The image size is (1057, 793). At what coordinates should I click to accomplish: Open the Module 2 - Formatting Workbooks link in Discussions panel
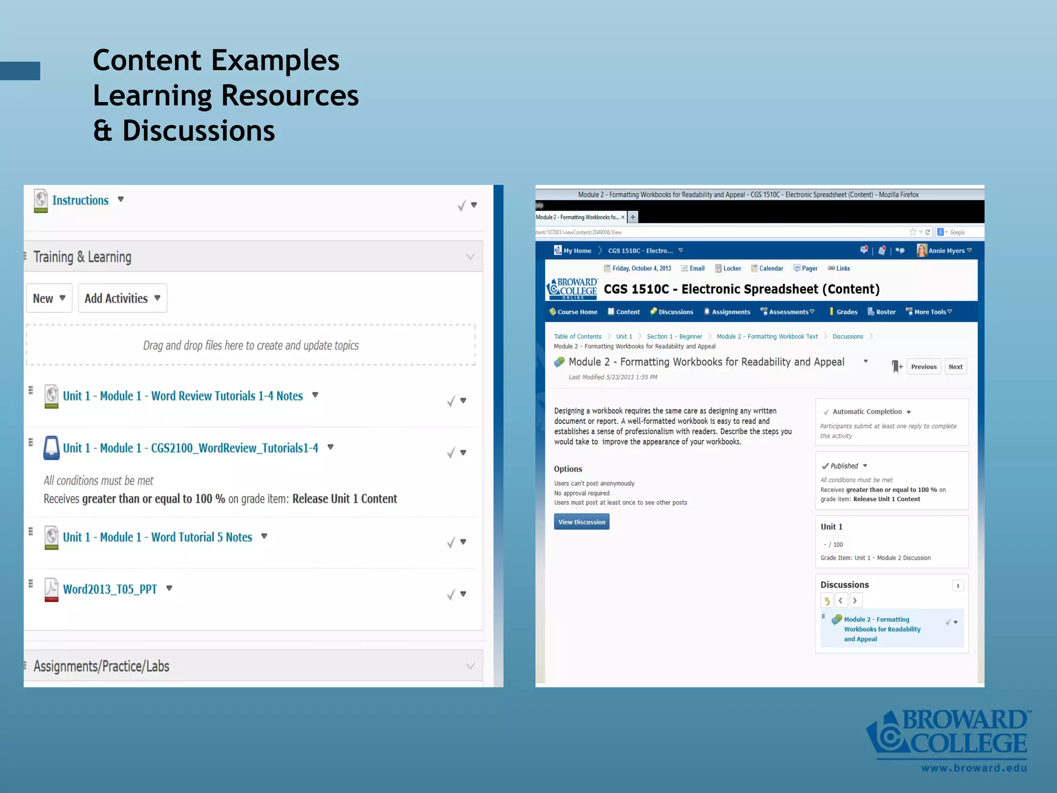point(882,629)
